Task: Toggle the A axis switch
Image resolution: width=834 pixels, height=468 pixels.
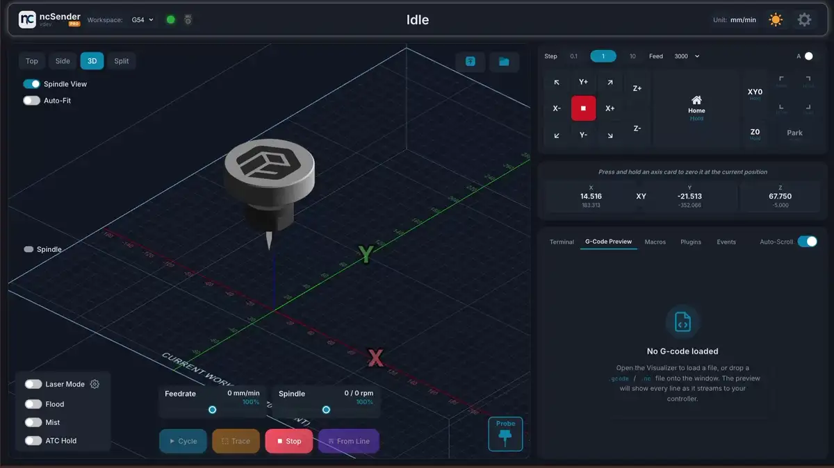Action: pos(808,56)
